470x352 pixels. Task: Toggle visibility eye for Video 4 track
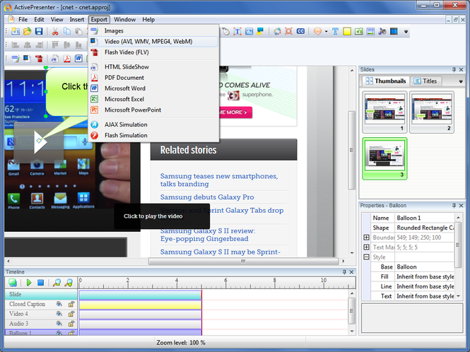[59, 314]
